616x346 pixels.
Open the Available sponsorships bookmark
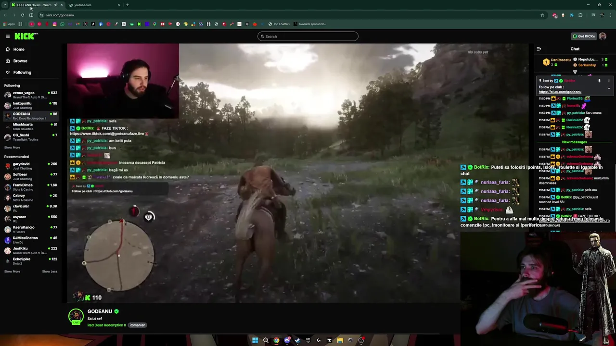coord(309,24)
